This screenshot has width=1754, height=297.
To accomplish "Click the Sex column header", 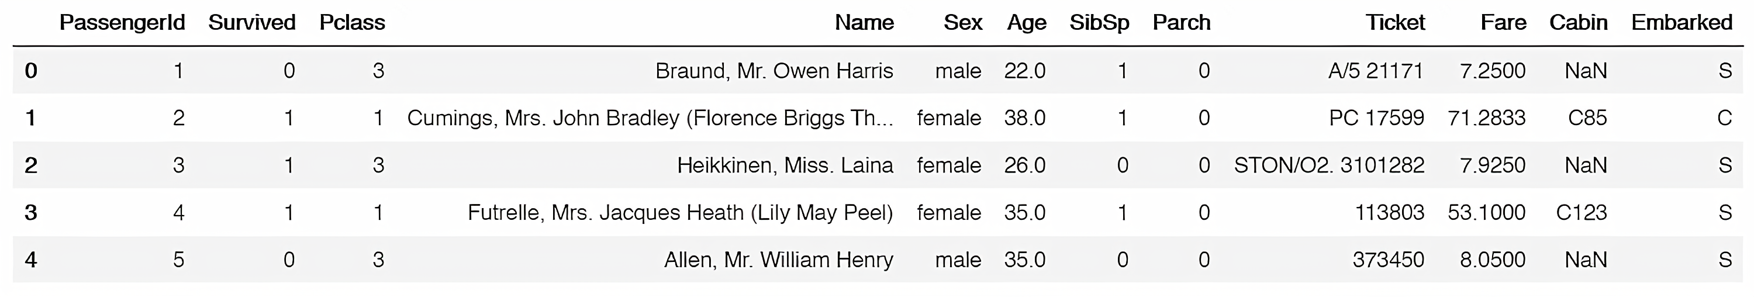I will pyautogui.click(x=962, y=23).
